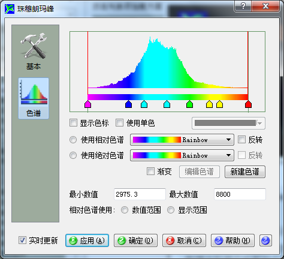Select the red color stop marker

click(248, 104)
